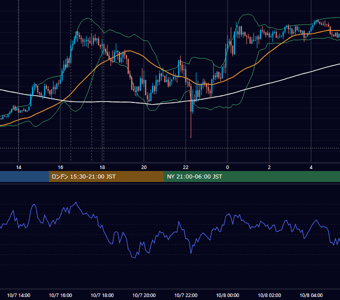Click the hour label 18 on the price chart axis
This screenshot has width=340, height=300.
pyautogui.click(x=102, y=167)
